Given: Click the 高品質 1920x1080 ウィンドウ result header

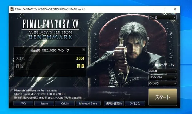Looking at the screenshot, I should [x=50, y=50].
